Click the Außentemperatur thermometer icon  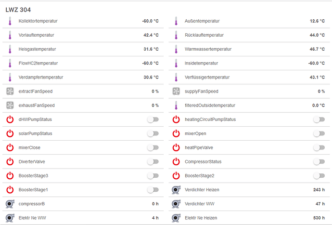point(176,21)
